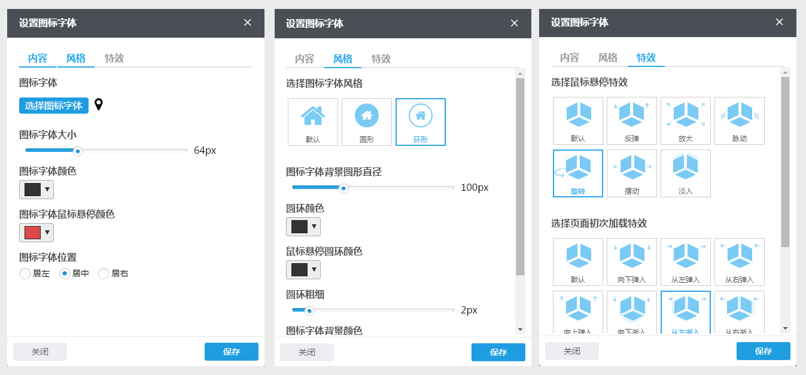The height and width of the screenshot is (375, 806).
Task: Select the 圆形 icon font style
Action: (x=366, y=122)
